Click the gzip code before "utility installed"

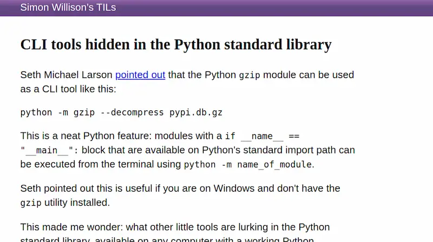coord(31,203)
